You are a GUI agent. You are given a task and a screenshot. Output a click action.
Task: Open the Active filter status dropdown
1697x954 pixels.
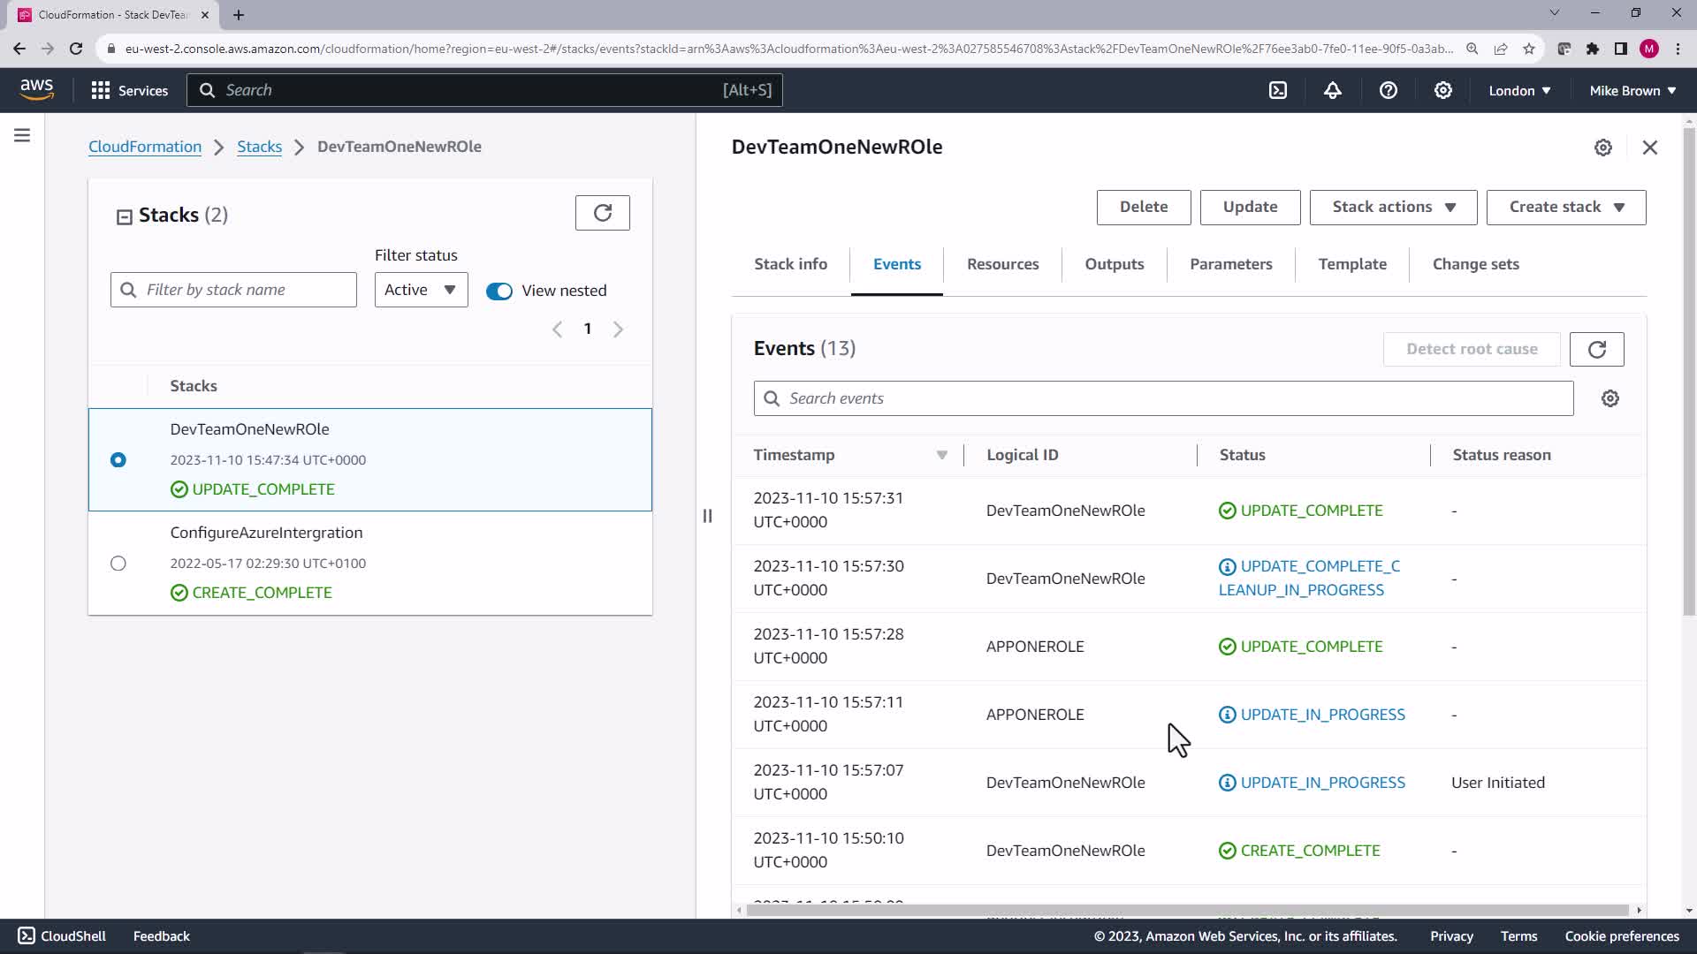pyautogui.click(x=421, y=290)
